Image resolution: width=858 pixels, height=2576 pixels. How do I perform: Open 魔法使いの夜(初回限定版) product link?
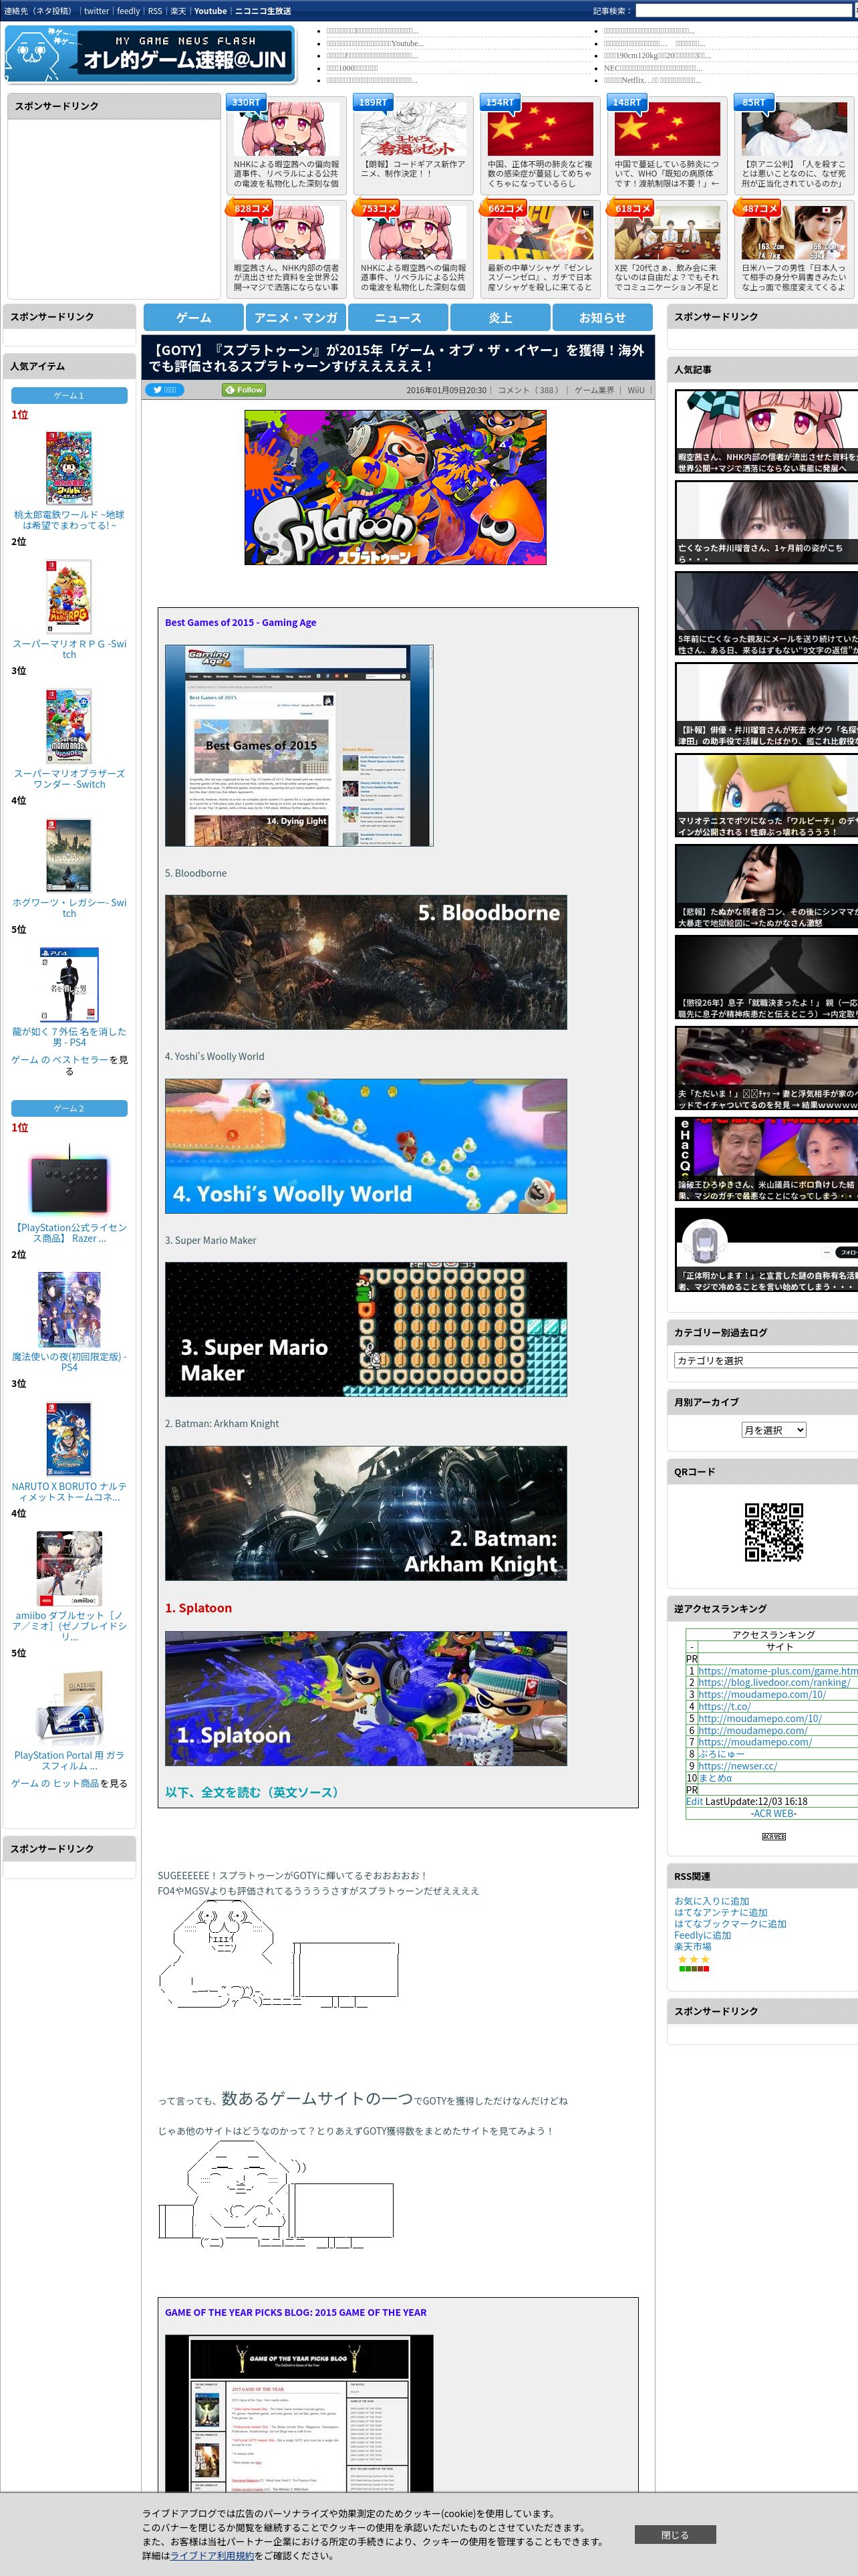pos(69,1361)
